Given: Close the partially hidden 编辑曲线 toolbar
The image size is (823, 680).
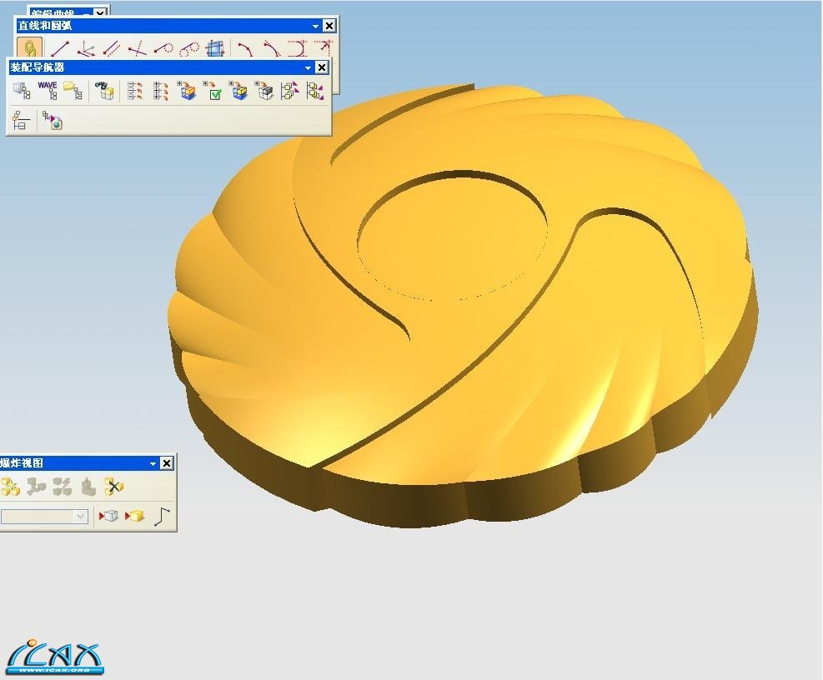Looking at the screenshot, I should tap(100, 12).
